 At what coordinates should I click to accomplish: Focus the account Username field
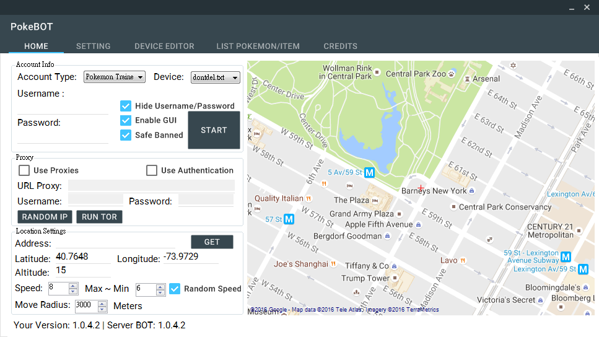tap(63, 108)
